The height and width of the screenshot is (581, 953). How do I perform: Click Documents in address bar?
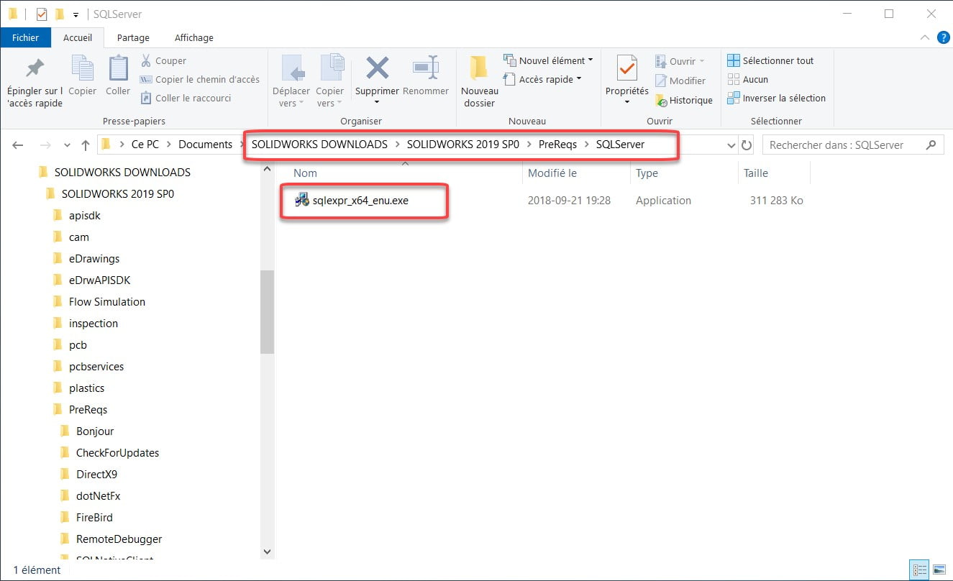(206, 145)
